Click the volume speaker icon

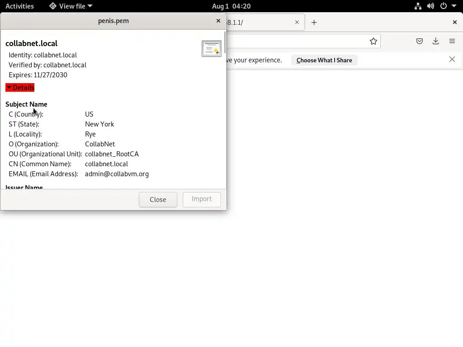click(430, 6)
